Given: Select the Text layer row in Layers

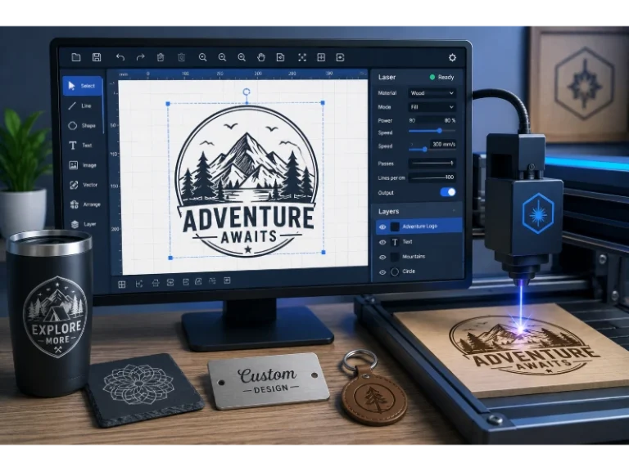Looking at the screenshot, I should click(419, 242).
